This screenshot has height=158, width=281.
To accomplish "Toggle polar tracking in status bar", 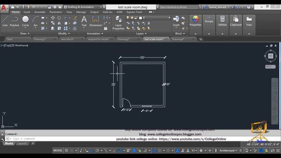I will pos(97,151).
